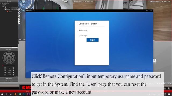This screenshot has width=172, height=96.
Task: Select the Device List tree item
Action: (5, 3)
